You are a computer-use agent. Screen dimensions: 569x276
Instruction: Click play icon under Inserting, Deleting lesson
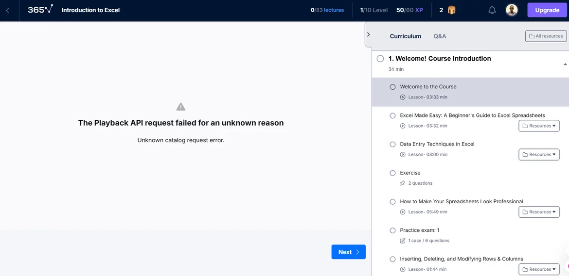403,269
